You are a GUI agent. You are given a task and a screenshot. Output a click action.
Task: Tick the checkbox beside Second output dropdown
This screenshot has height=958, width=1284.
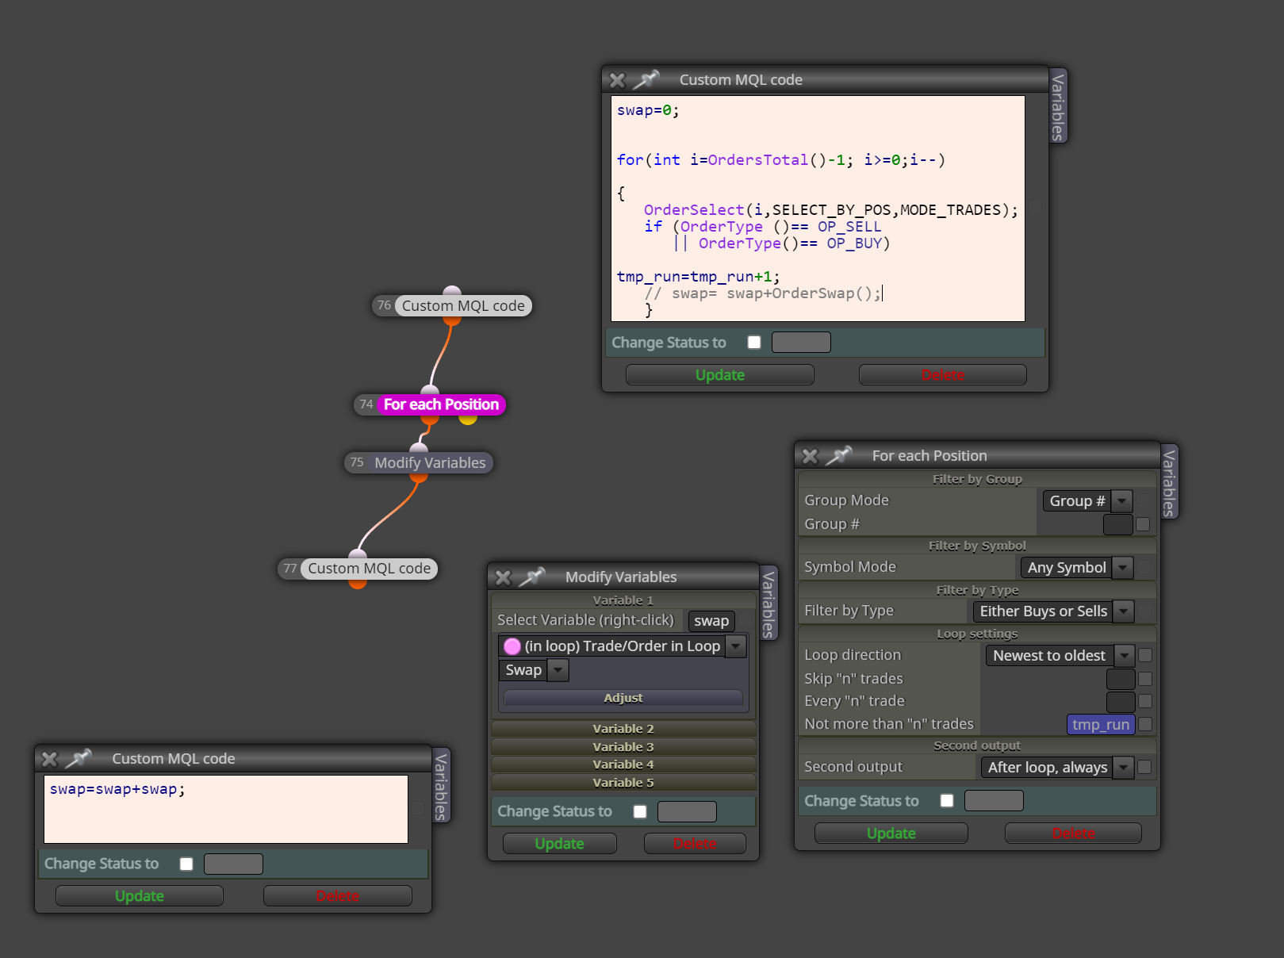(x=1145, y=767)
